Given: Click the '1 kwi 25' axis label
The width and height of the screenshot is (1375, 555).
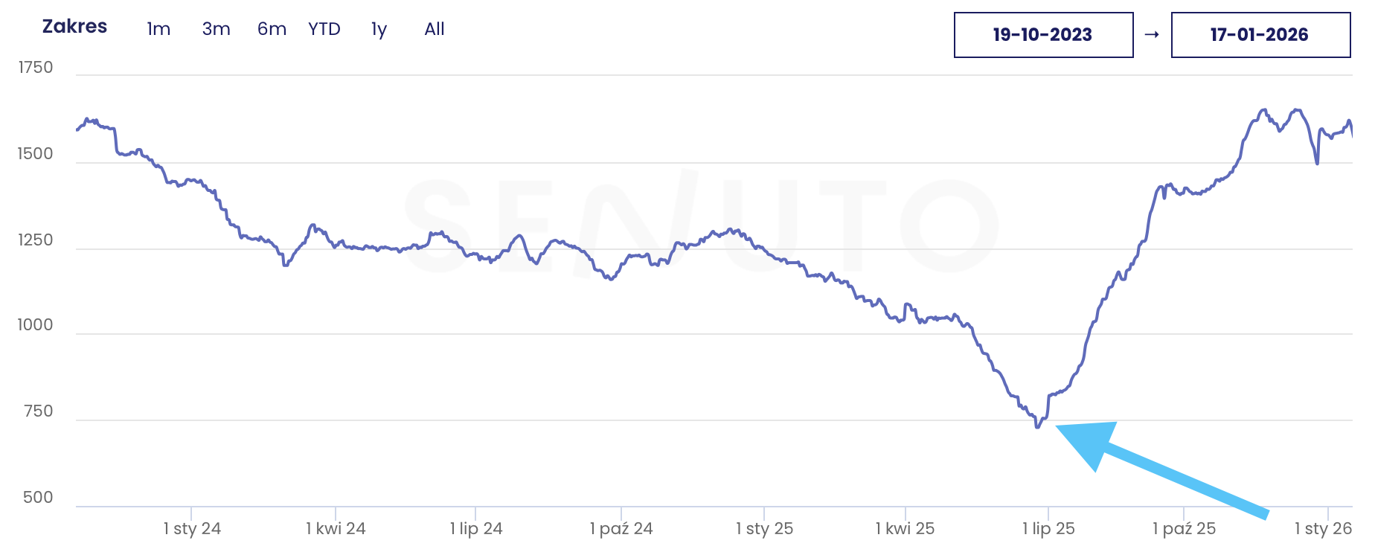Looking at the screenshot, I should 905,529.
